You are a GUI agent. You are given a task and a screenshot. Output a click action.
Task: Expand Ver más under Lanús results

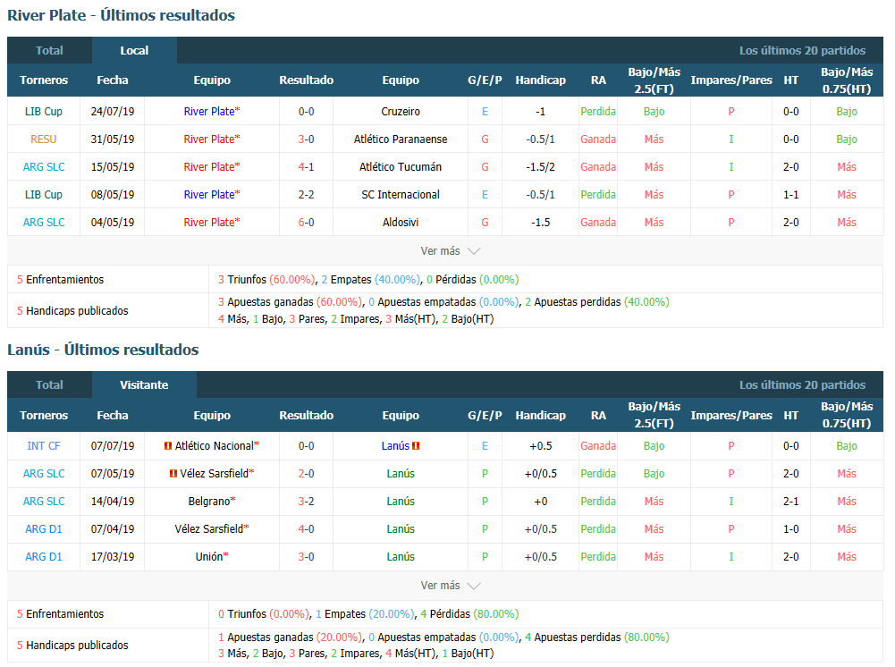click(x=450, y=586)
